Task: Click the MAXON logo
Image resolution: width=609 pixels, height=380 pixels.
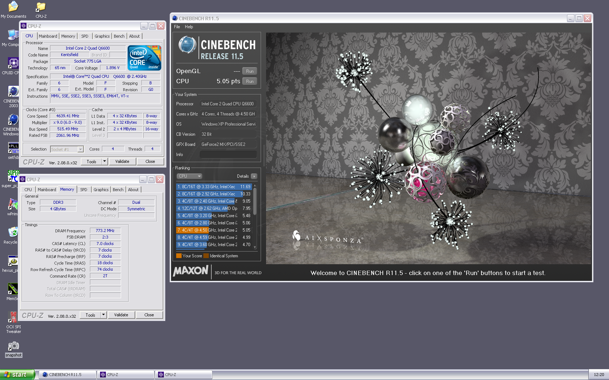Action: click(x=191, y=271)
